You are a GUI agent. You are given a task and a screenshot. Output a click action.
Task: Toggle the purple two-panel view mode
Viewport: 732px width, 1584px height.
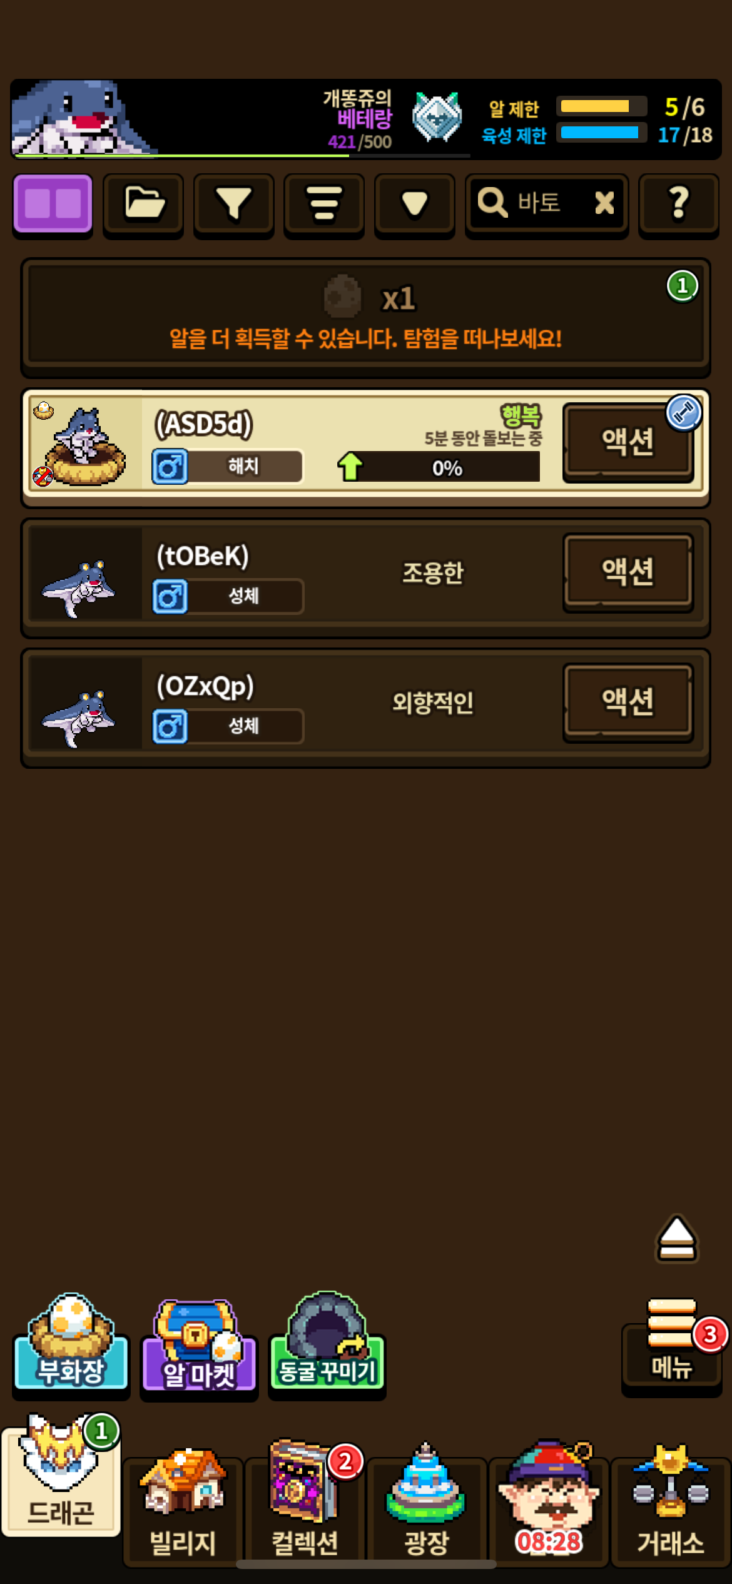point(53,205)
